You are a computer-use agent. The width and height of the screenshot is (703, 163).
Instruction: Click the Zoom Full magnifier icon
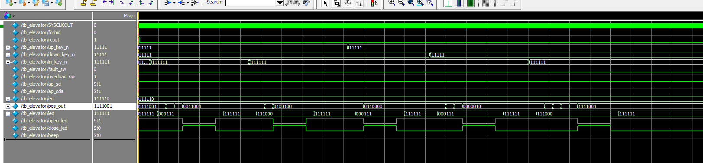tap(411, 3)
